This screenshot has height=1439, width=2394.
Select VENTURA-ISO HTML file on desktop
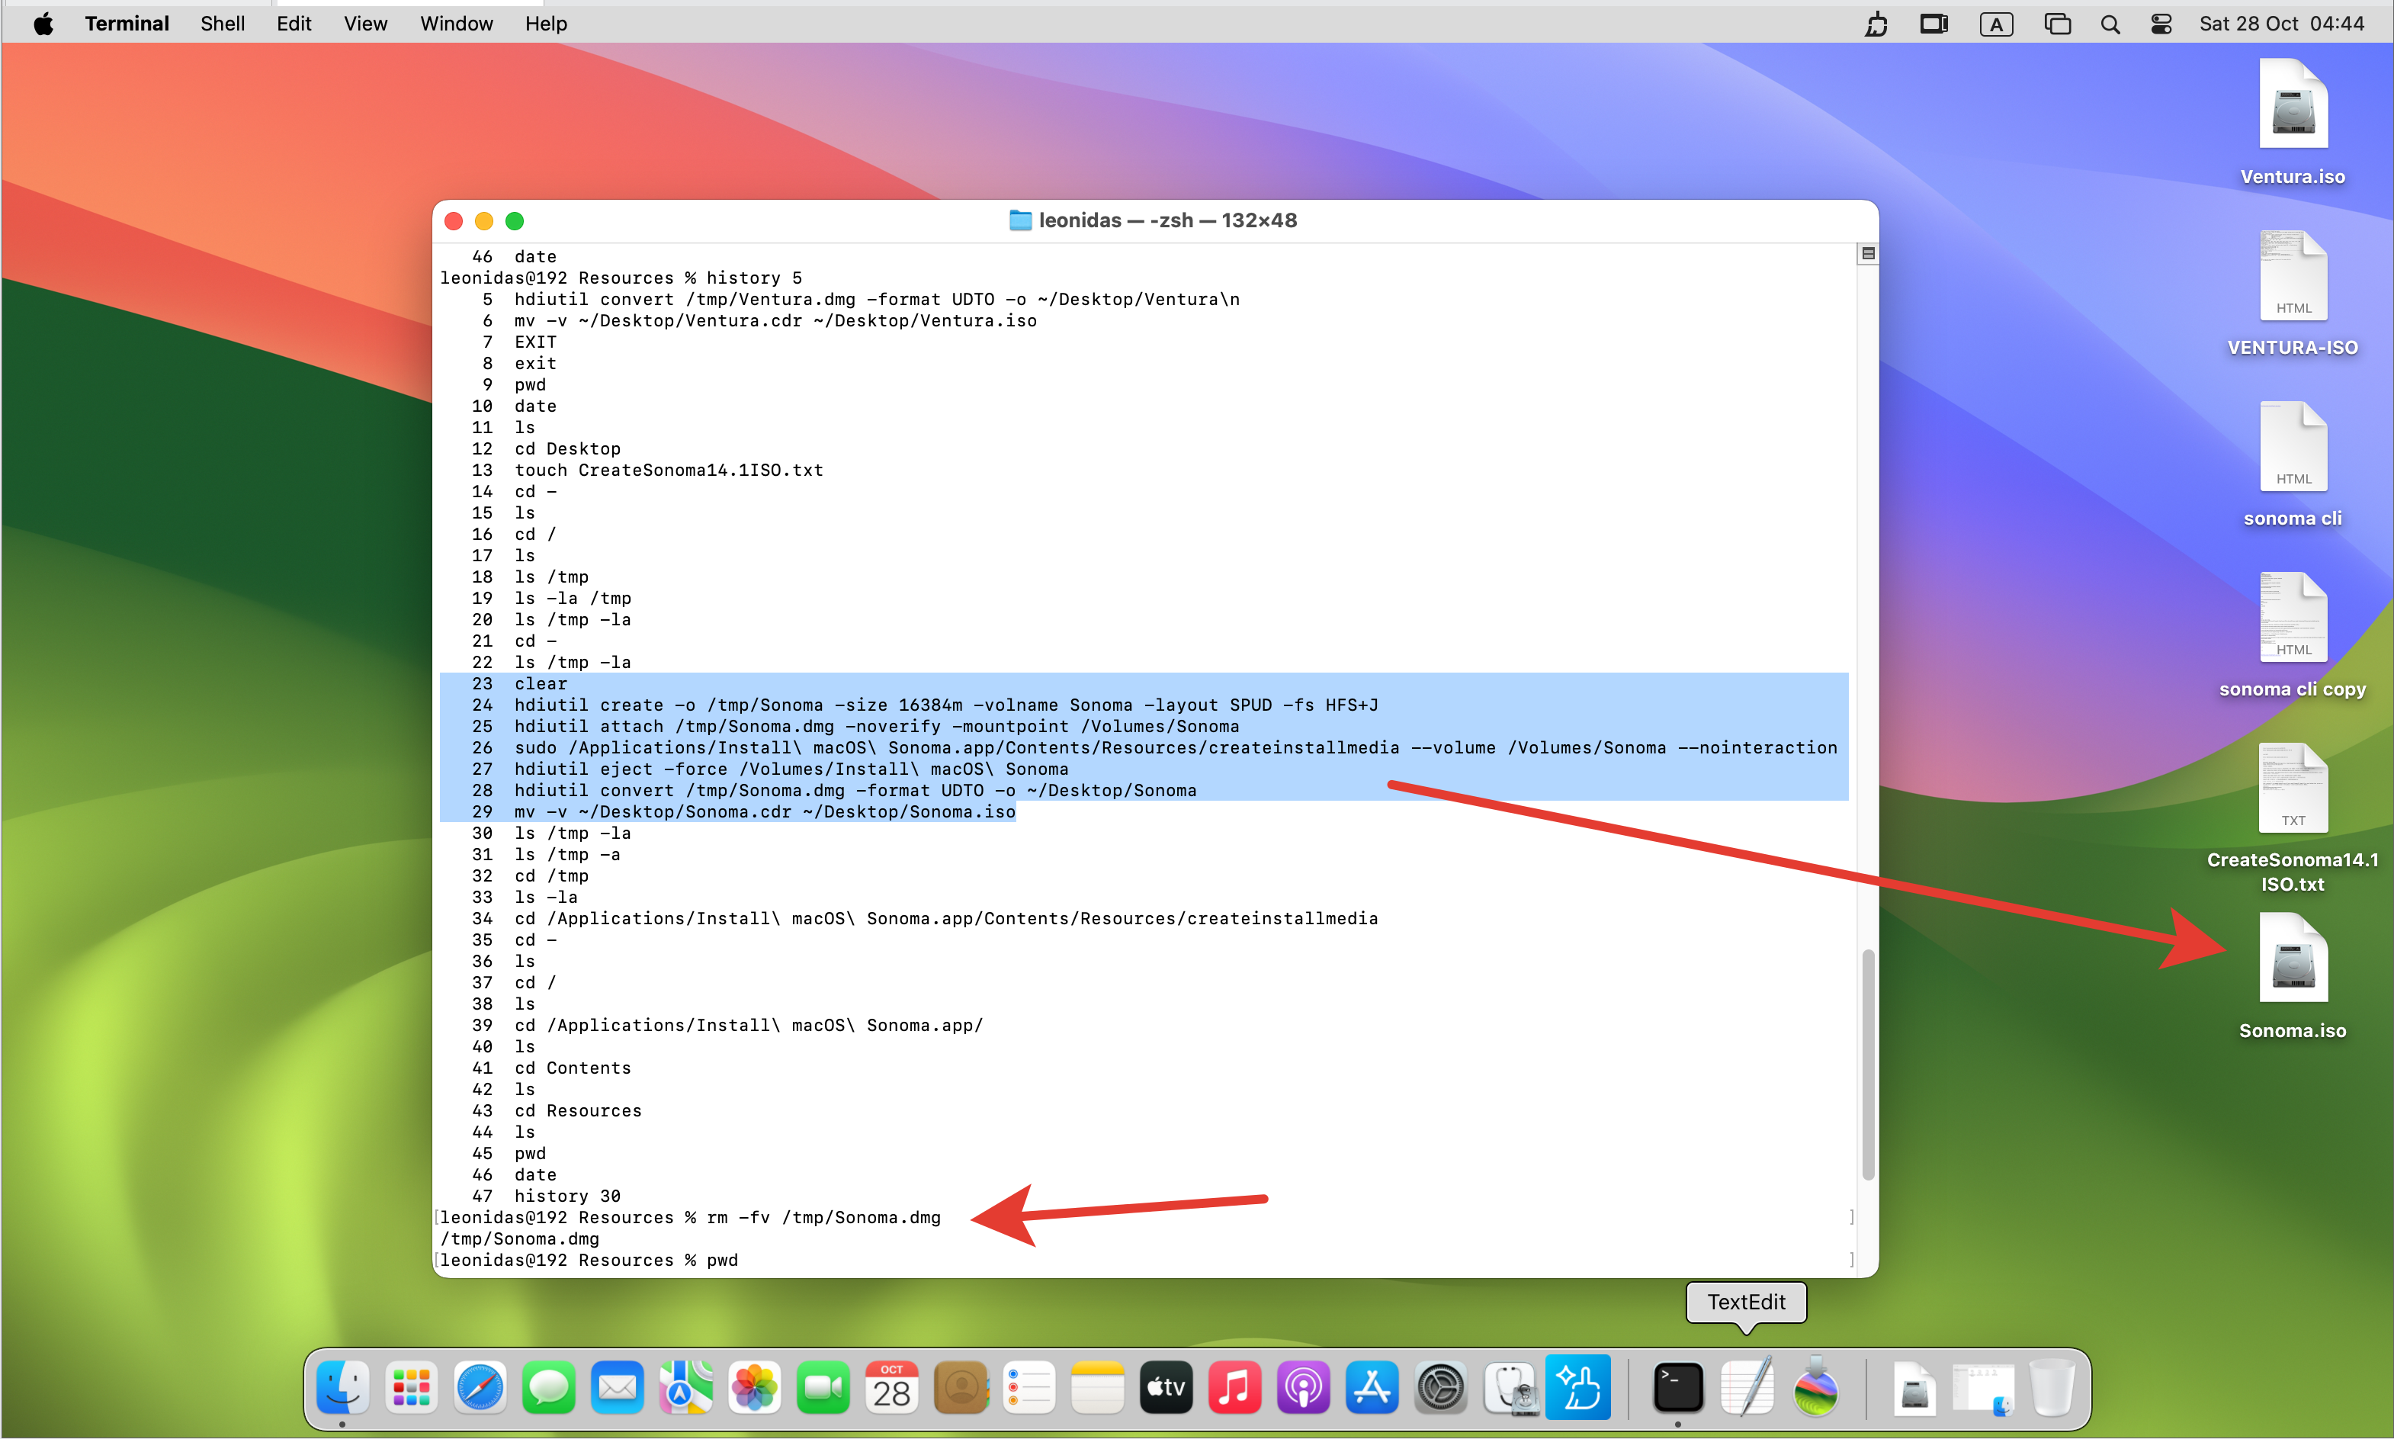[2293, 293]
